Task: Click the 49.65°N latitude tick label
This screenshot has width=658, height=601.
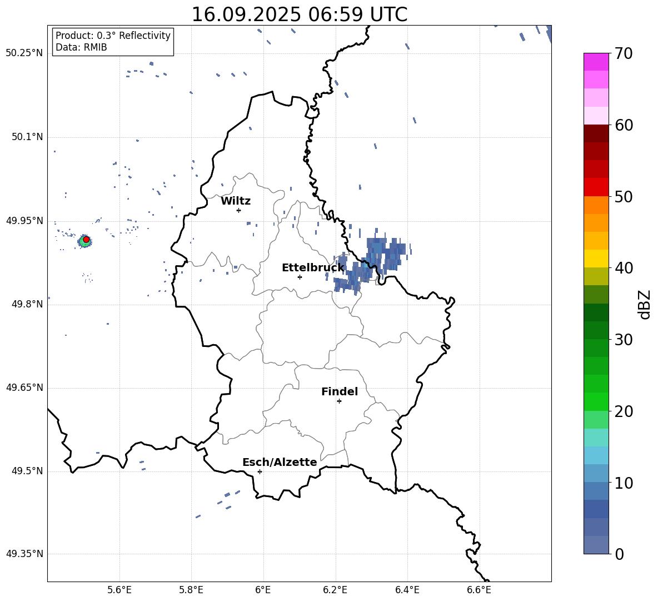Action: [x=24, y=388]
